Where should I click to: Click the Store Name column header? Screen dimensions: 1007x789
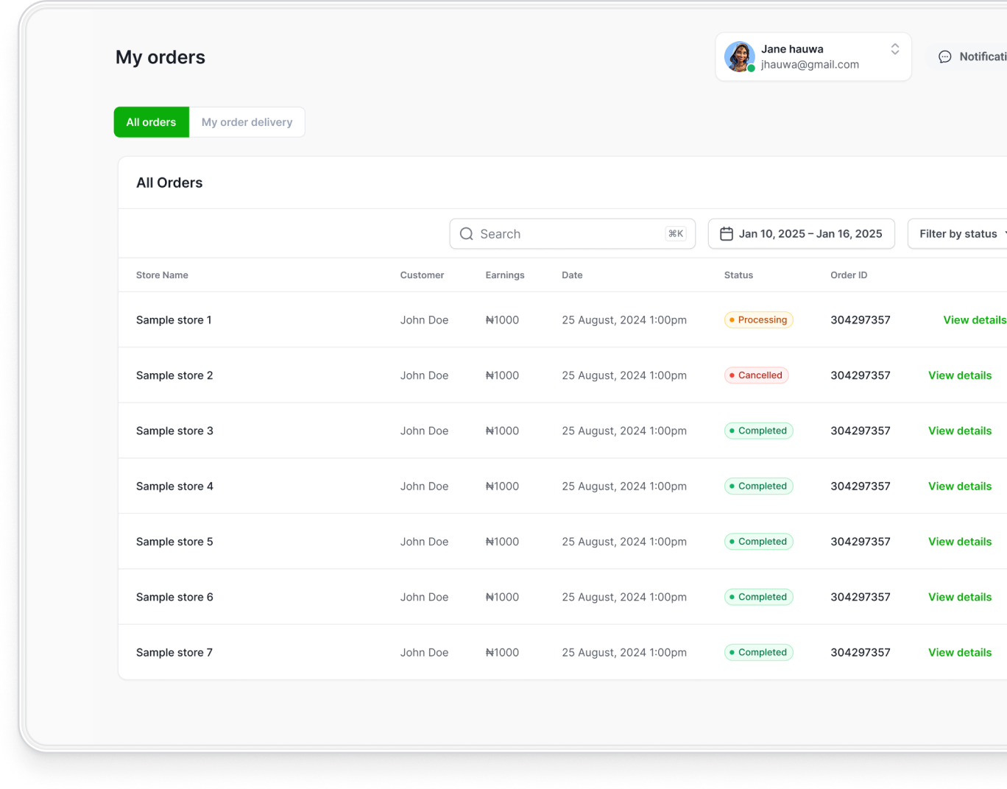point(162,275)
